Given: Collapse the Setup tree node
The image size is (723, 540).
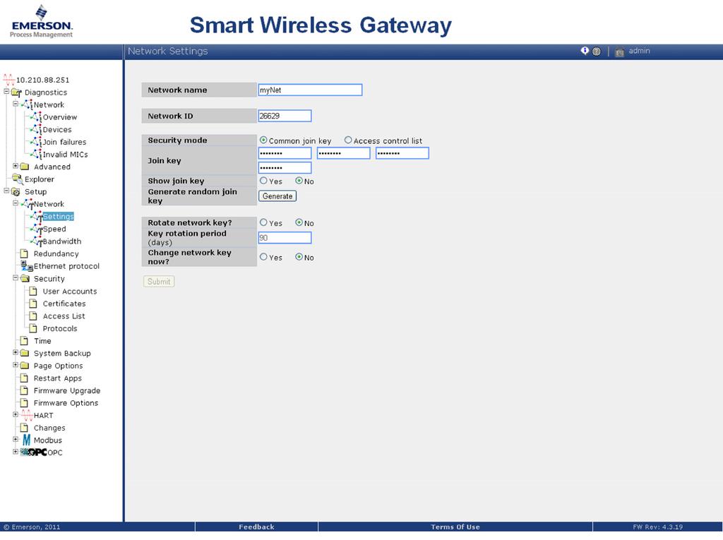Looking at the screenshot, I should pos(6,191).
